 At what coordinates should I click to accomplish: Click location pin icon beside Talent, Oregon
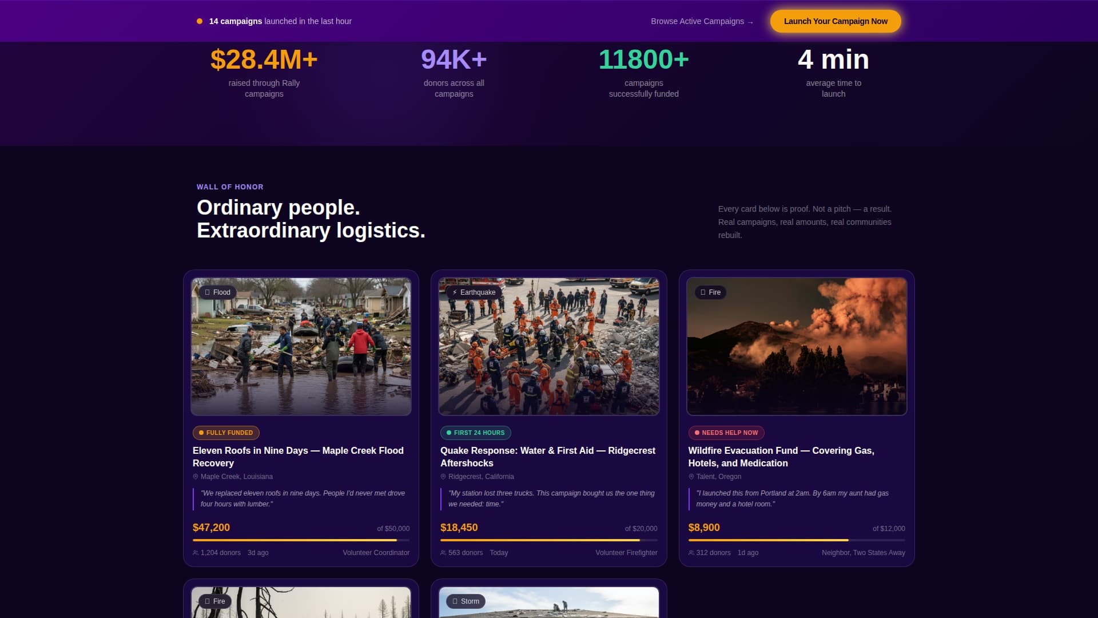point(691,477)
